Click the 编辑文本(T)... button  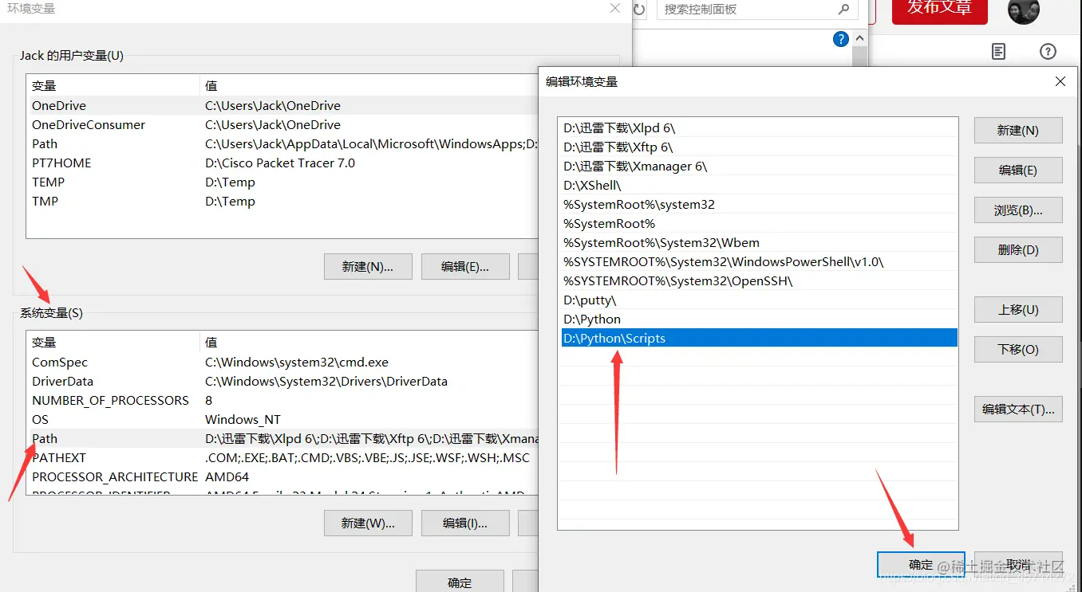[1018, 410]
